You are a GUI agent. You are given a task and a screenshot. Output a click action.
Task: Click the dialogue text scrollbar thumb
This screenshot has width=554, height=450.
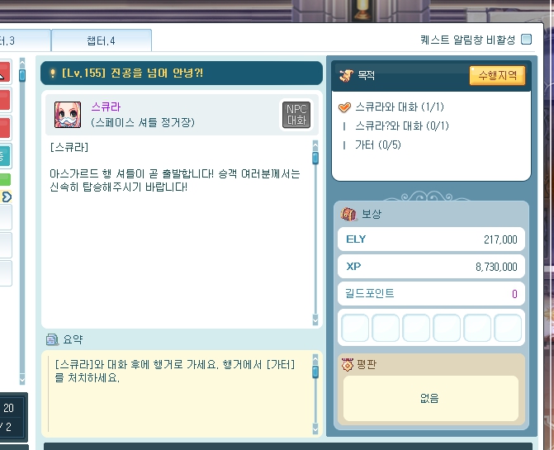pos(315,158)
